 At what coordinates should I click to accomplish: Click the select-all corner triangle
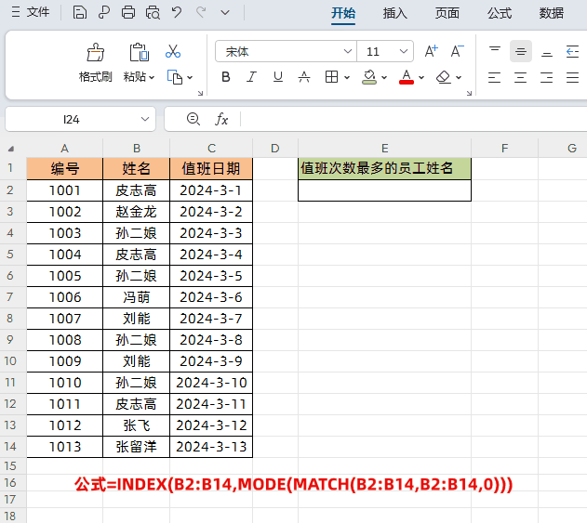click(11, 149)
